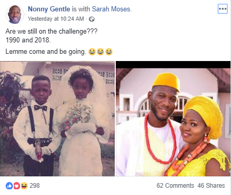Open the three-dot post options menu
Image resolution: width=231 pixels, height=195 pixels.
tap(223, 9)
